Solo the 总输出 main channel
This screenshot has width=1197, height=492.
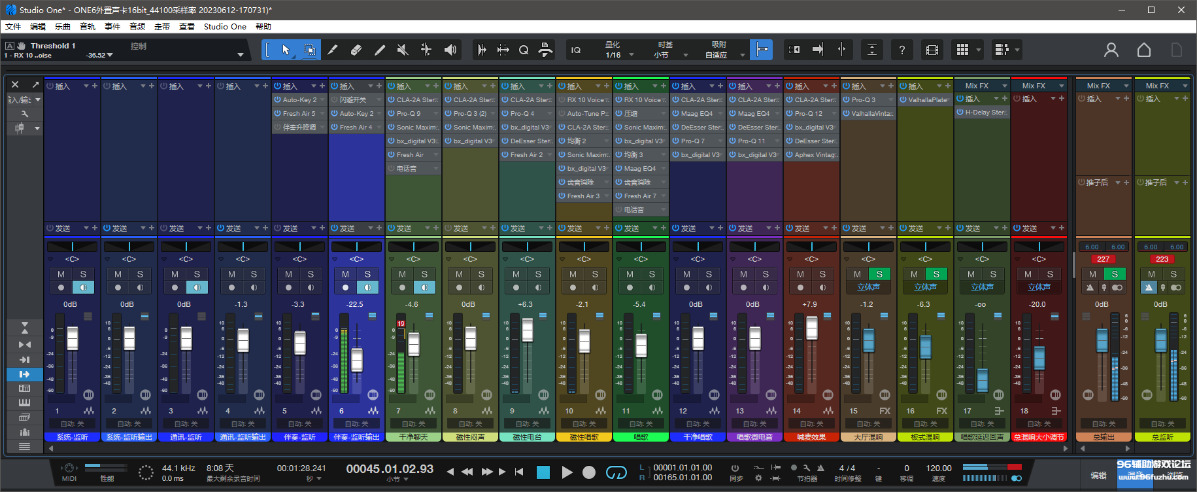[1115, 274]
